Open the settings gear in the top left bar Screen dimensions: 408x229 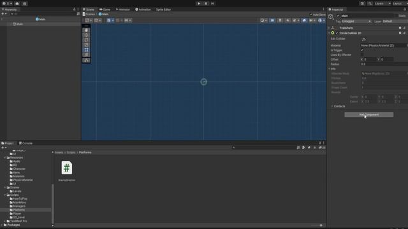click(25, 4)
